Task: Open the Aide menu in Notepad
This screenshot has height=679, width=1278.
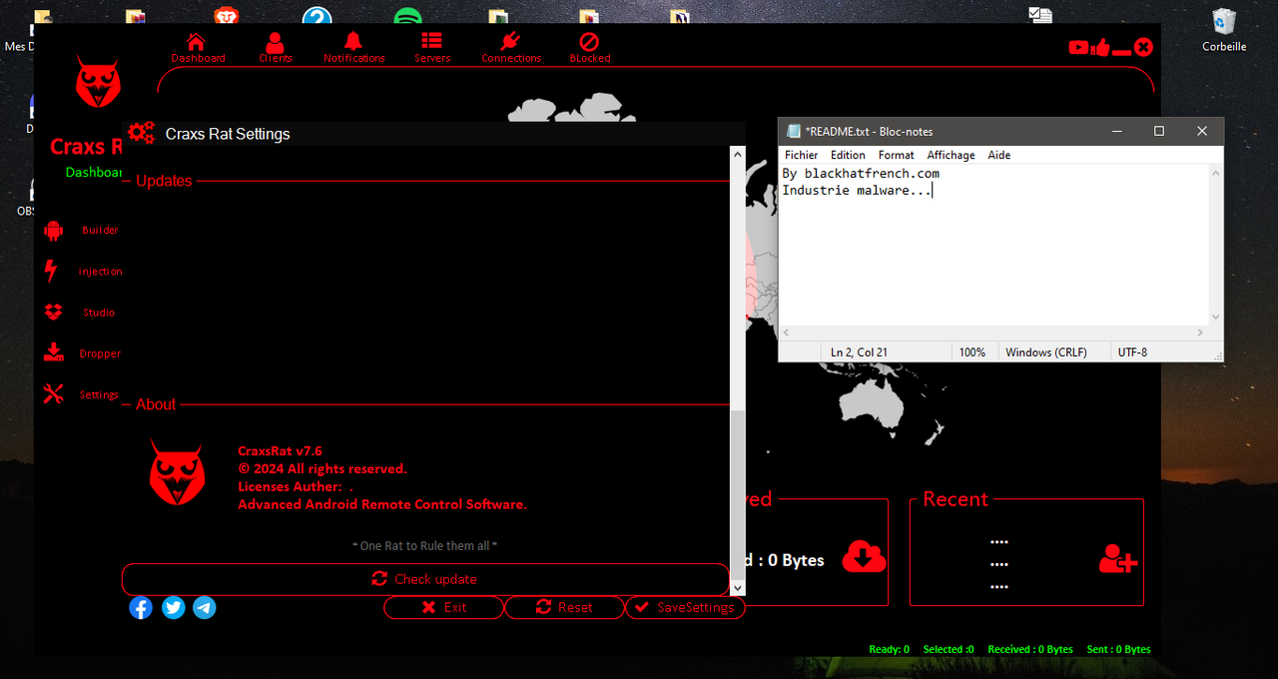Action: 998,155
